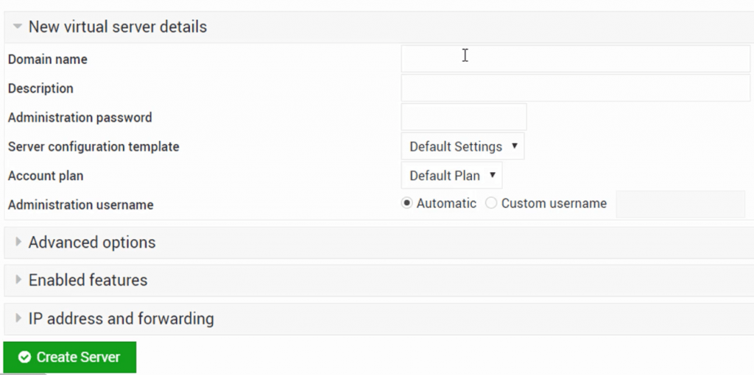Image resolution: width=754 pixels, height=375 pixels.
Task: Expand the Advanced options arrow icon
Action: click(18, 243)
